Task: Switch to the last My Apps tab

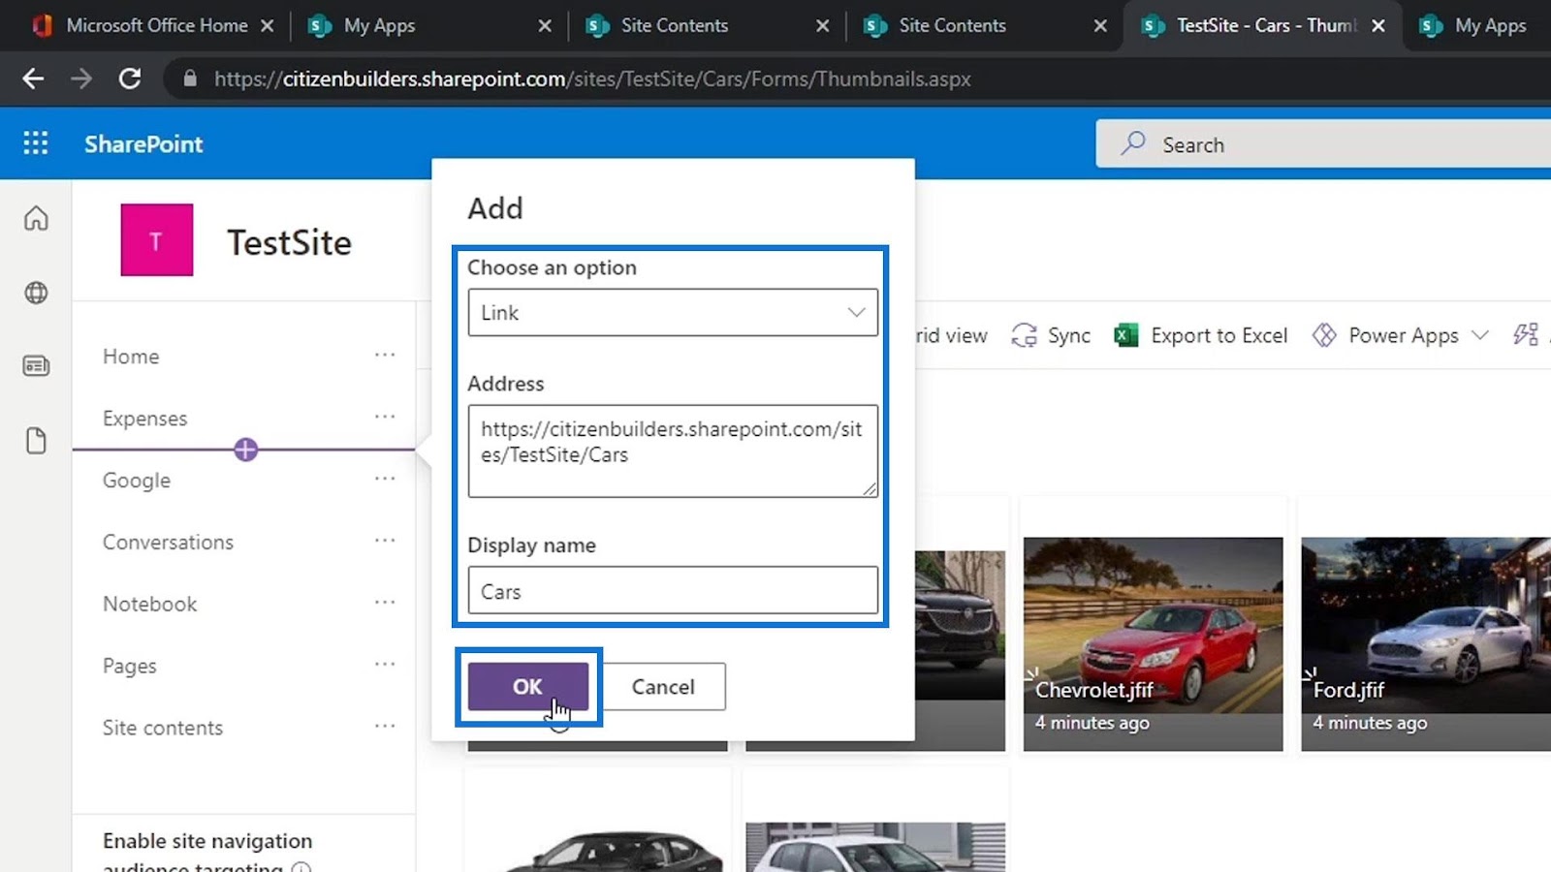Action: (x=1478, y=26)
